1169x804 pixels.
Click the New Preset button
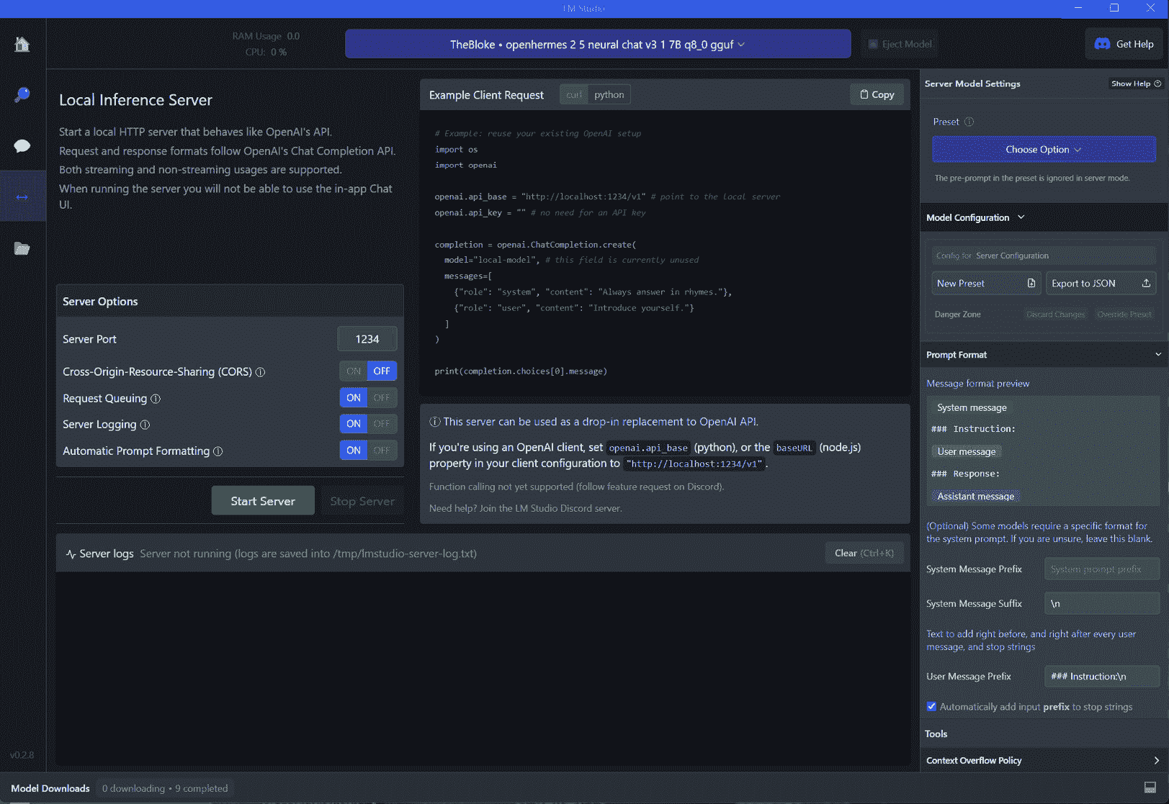tap(986, 284)
